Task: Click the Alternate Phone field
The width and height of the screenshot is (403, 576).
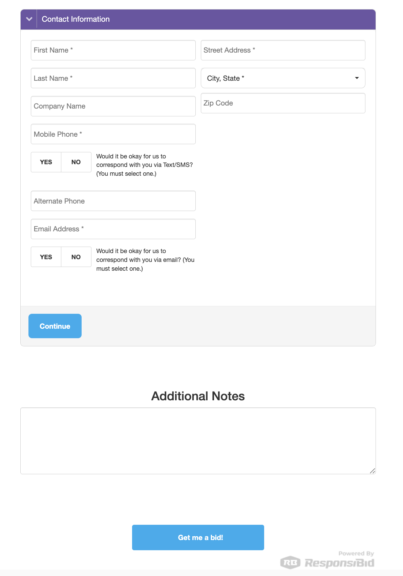Action: pos(113,201)
